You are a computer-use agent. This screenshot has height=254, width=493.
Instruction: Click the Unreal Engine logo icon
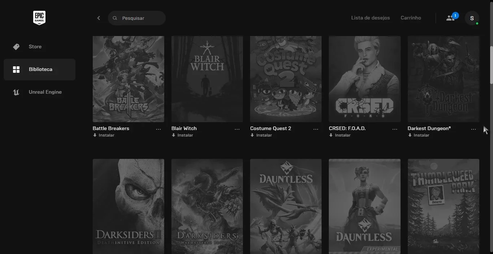16,92
